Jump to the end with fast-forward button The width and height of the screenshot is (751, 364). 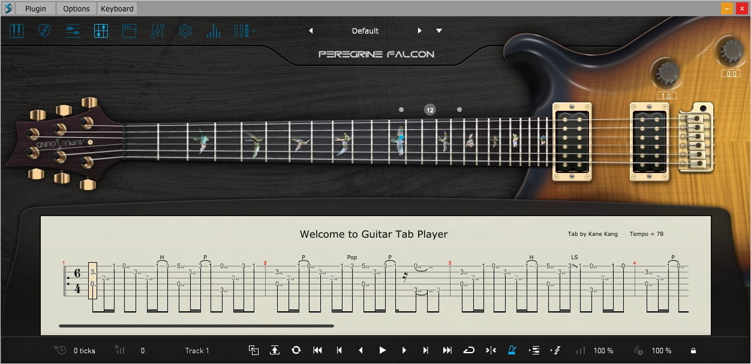tap(447, 350)
